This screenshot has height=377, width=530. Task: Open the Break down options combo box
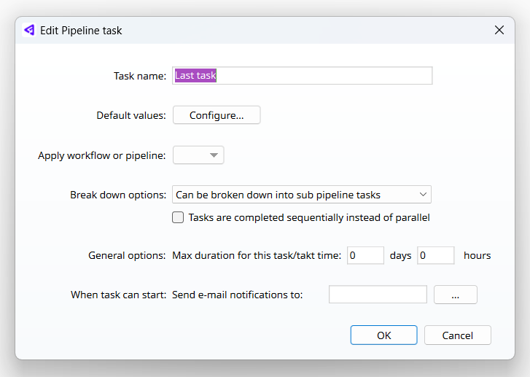[302, 195]
